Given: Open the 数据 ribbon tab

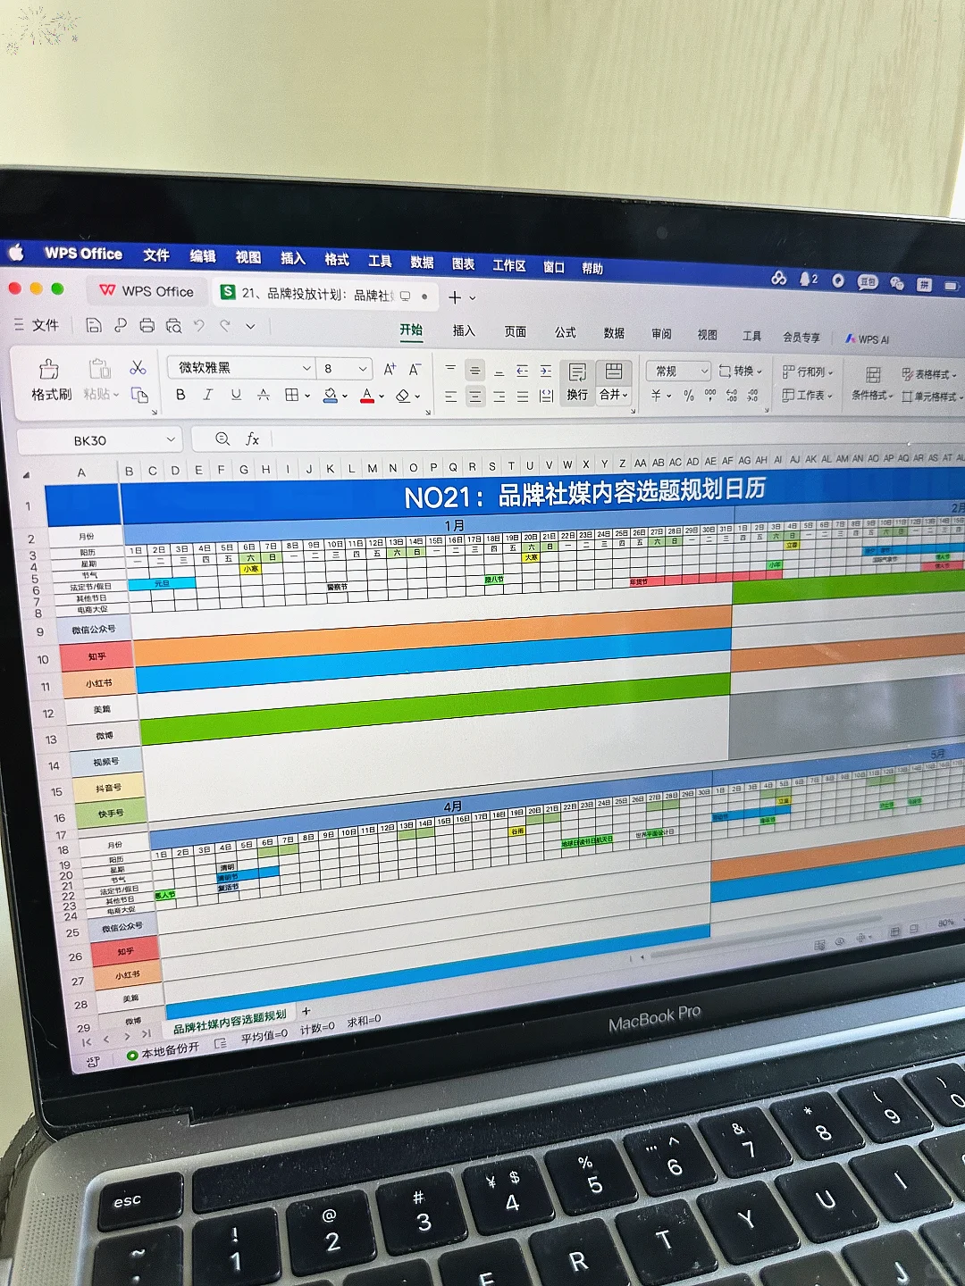Looking at the screenshot, I should pyautogui.click(x=614, y=333).
